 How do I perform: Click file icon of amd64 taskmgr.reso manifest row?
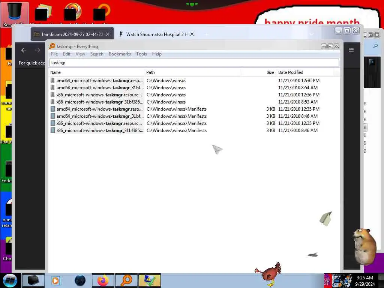coord(52,109)
